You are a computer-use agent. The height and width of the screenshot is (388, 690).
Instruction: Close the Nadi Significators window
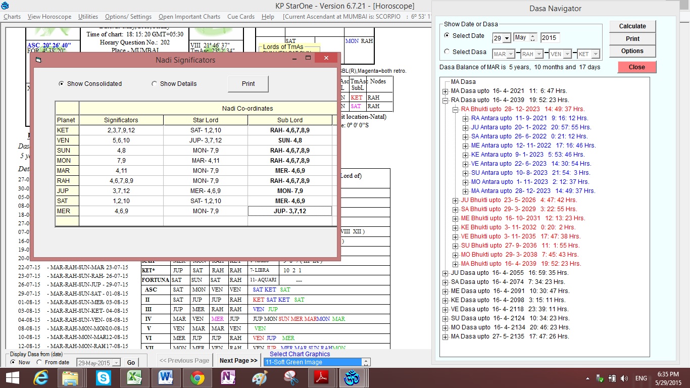[x=326, y=58]
